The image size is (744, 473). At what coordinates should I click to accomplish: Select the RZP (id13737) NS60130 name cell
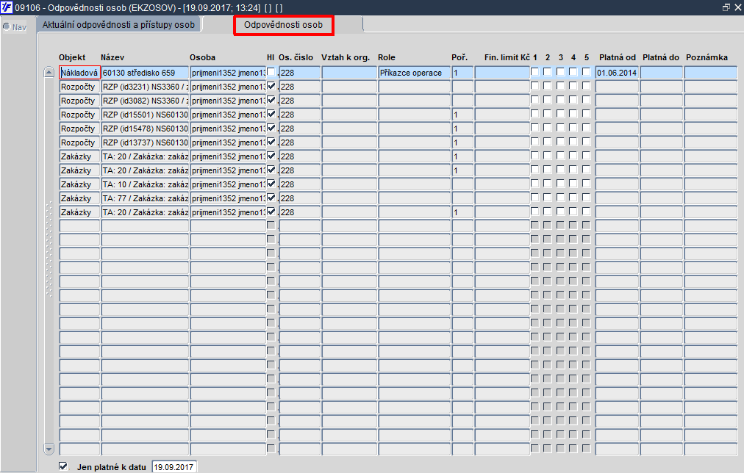145,142
